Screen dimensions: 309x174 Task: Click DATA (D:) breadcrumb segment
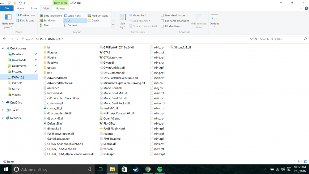[54, 39]
